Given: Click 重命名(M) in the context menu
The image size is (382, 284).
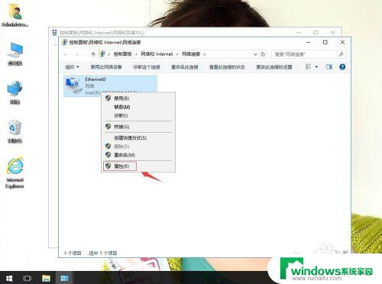Looking at the screenshot, I should pyautogui.click(x=138, y=155).
